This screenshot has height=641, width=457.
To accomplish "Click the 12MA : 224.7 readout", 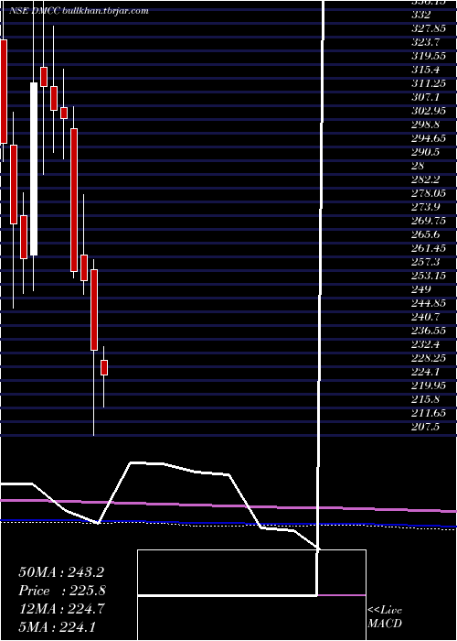I will (61, 609).
